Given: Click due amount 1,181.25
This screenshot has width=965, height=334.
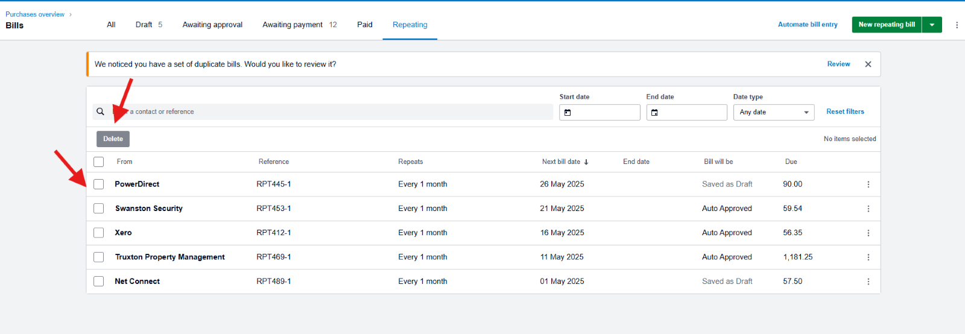Looking at the screenshot, I should point(798,257).
